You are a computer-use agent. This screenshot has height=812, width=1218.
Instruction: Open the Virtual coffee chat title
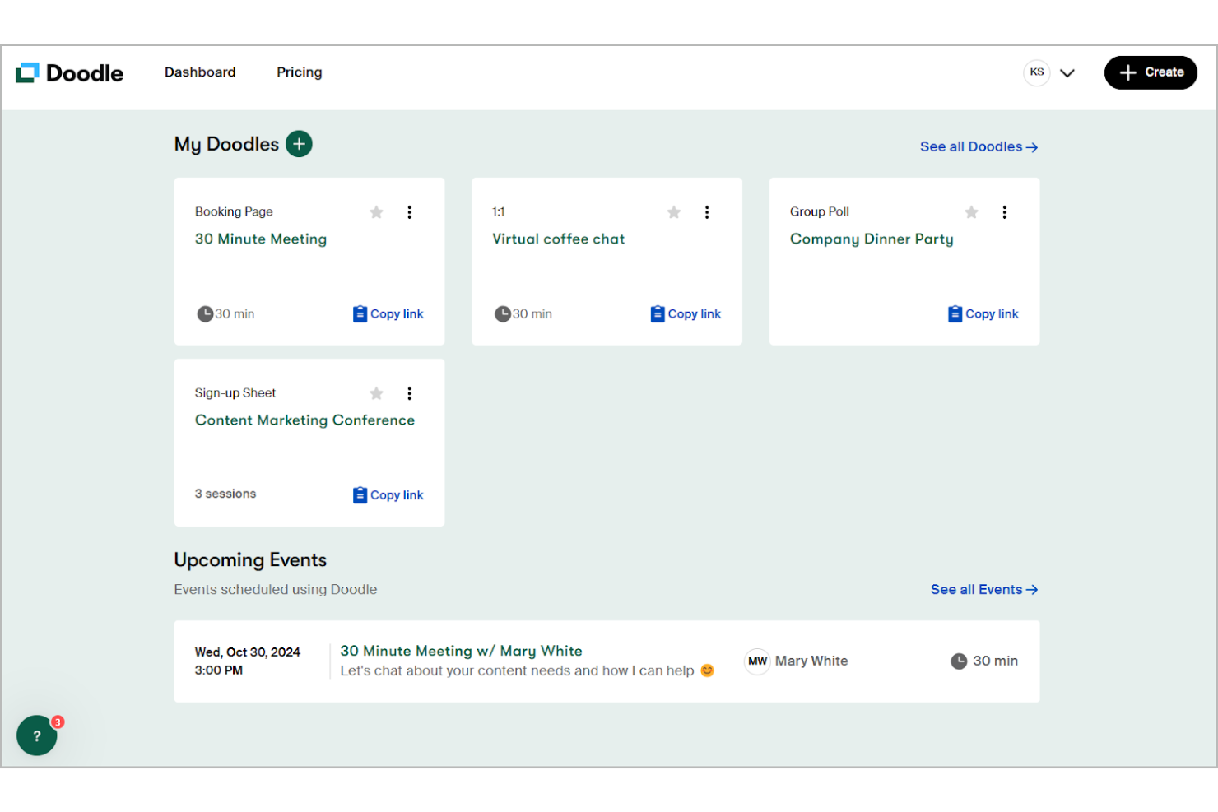(559, 239)
